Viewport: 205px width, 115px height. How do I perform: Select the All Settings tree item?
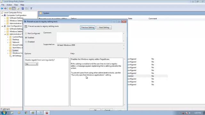17,56
